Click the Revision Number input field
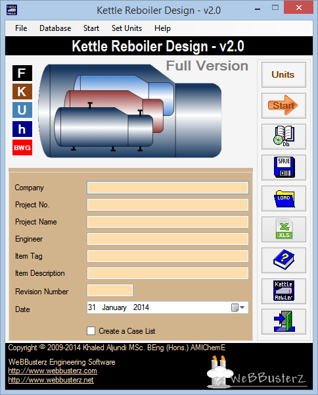This screenshot has height=395, width=318. 110,290
